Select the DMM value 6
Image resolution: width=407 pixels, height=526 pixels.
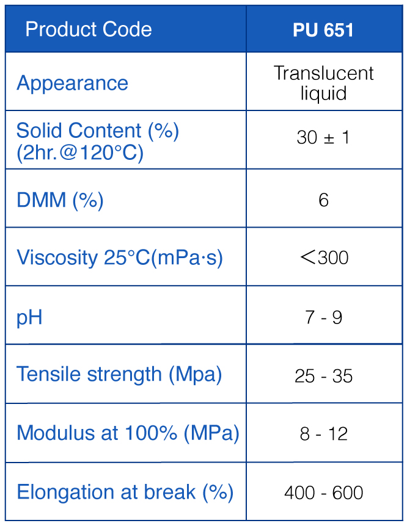coord(323,200)
